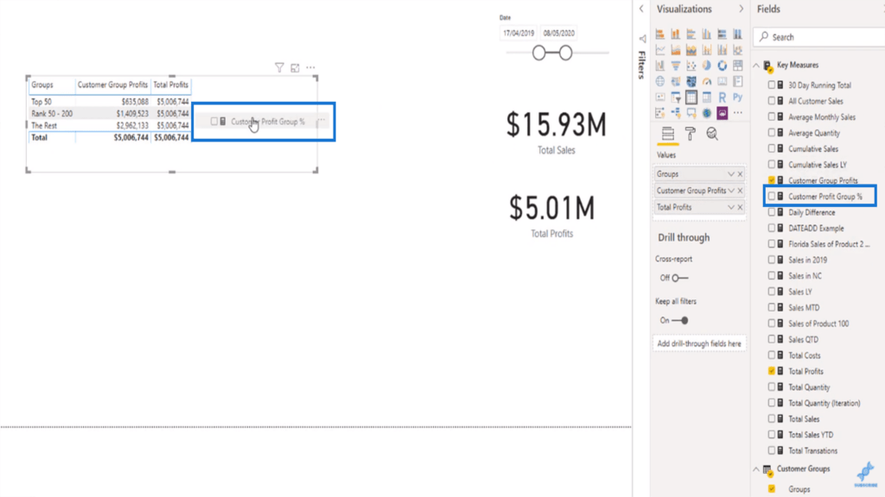
Task: Uncheck the Total Profits measure
Action: 772,371
